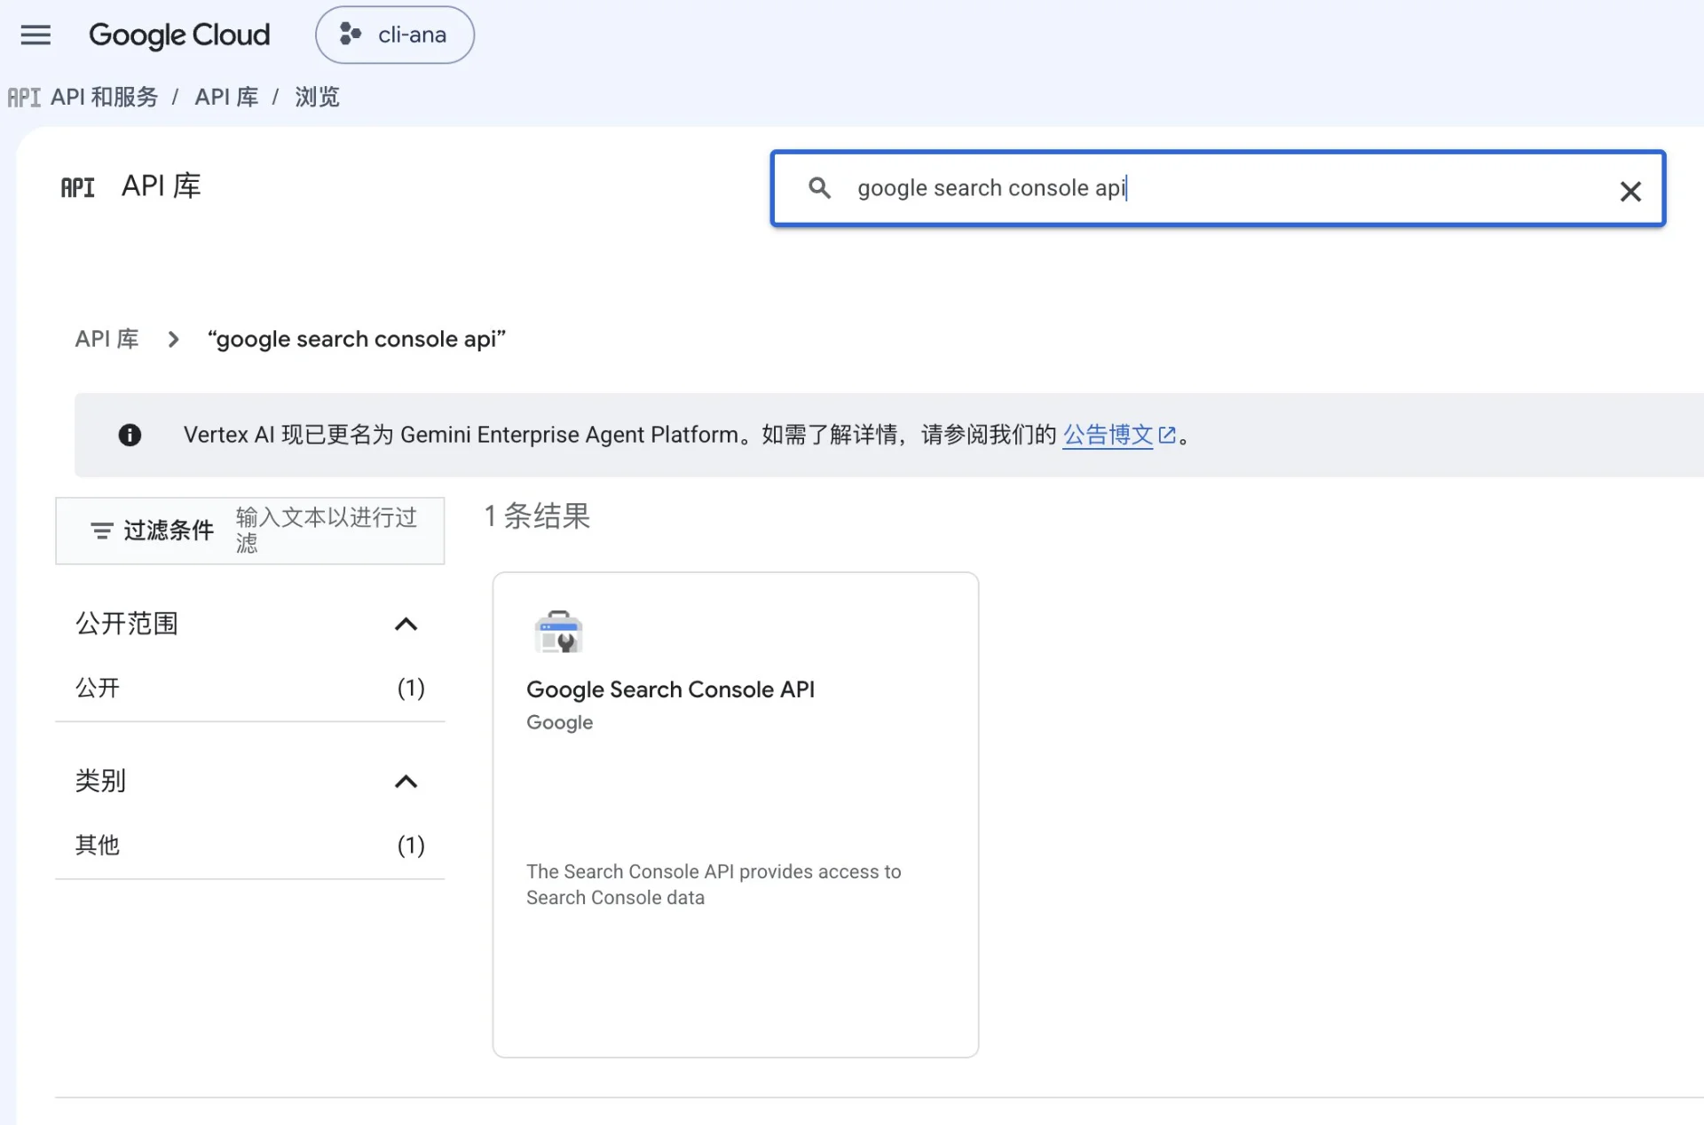Click the API icon in the breadcrumb bar
1704x1125 pixels.
point(24,97)
